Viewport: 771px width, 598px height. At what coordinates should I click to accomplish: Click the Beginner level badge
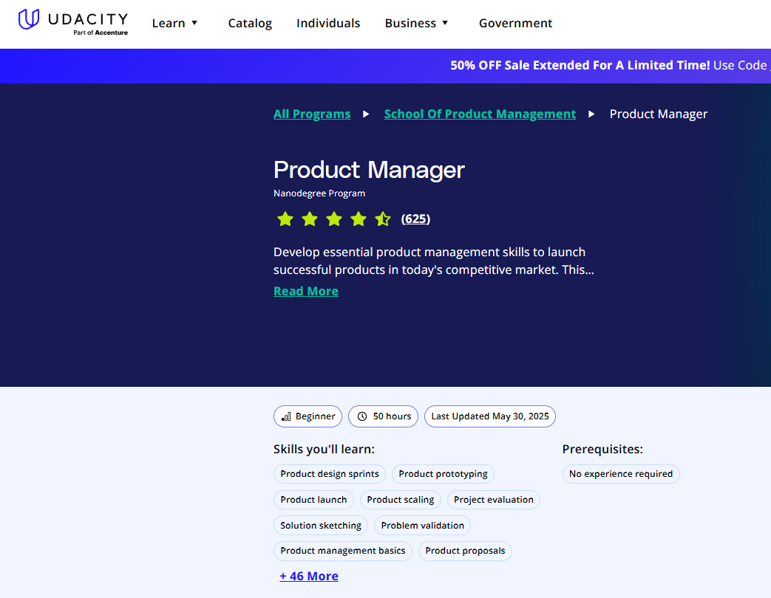tap(308, 416)
